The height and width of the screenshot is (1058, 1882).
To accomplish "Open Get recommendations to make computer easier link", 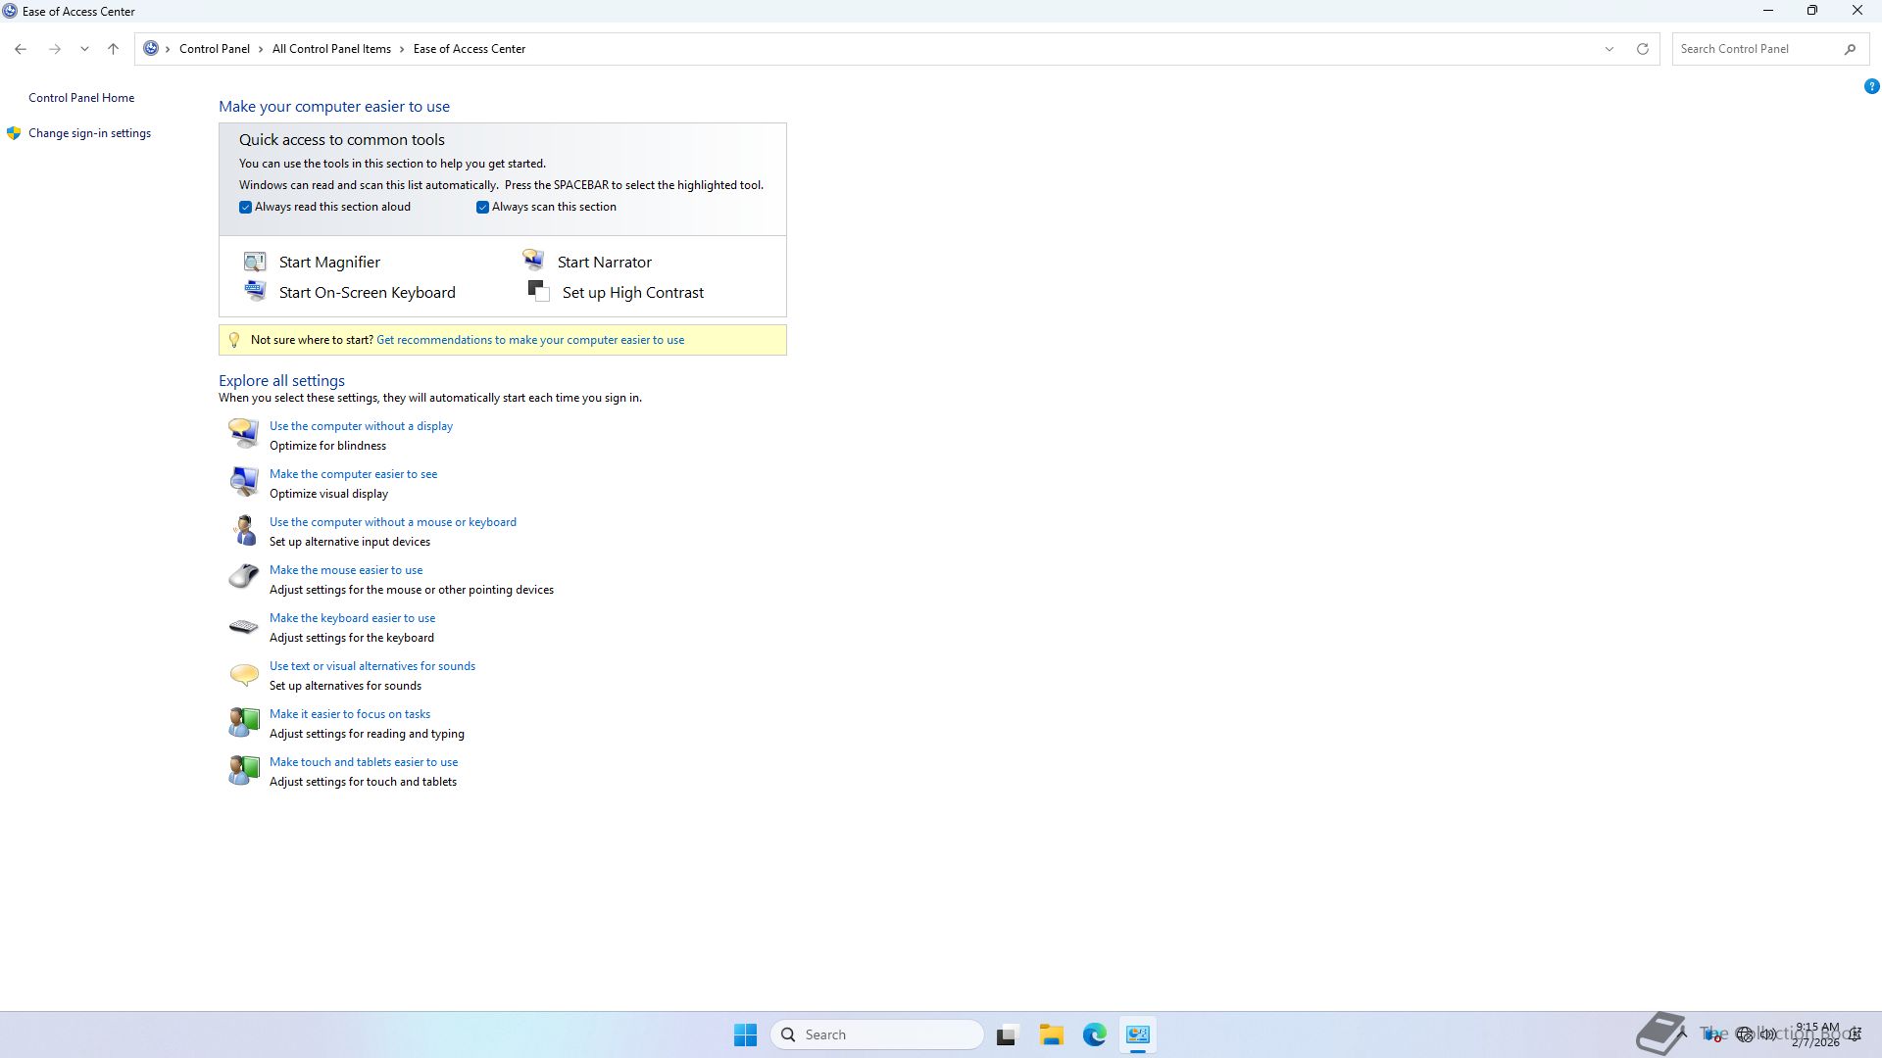I will point(529,340).
